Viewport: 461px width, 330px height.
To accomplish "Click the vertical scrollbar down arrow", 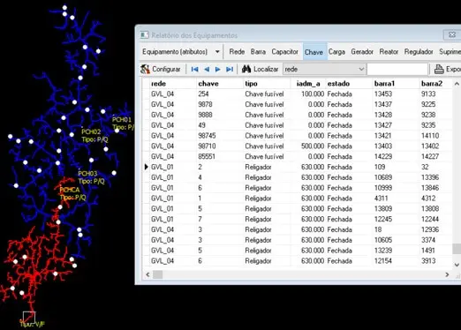I will (x=457, y=265).
